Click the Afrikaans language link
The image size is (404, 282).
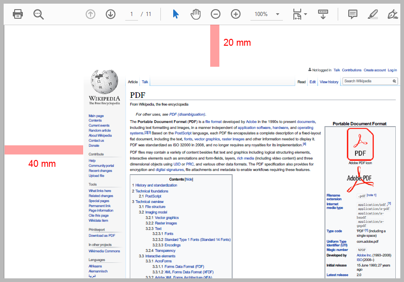click(96, 266)
